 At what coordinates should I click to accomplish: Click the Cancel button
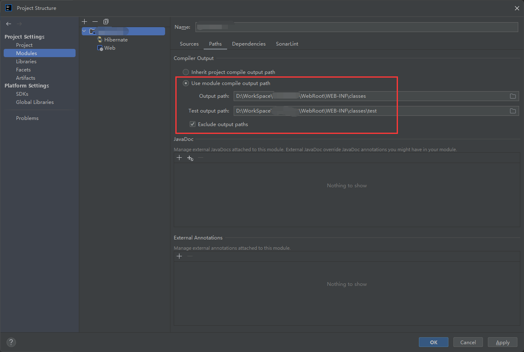pyautogui.click(x=468, y=342)
